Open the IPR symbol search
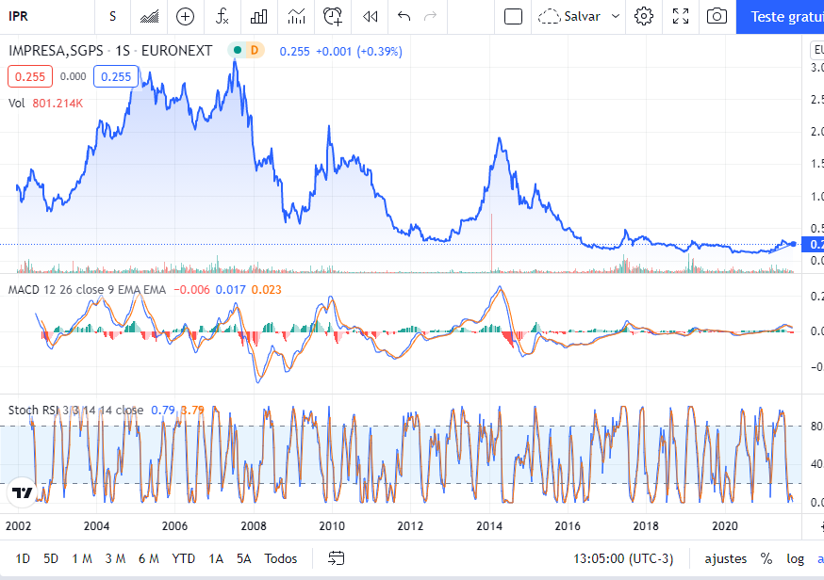Viewport: 824px width, 580px height. coord(19,16)
